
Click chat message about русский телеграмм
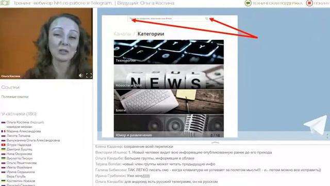157,181
